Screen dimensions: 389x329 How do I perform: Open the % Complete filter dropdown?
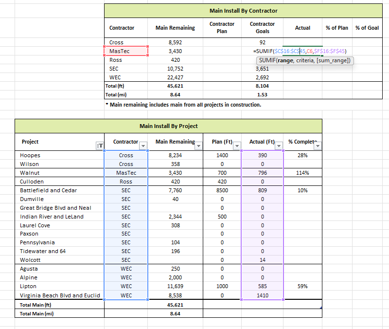[318, 146]
